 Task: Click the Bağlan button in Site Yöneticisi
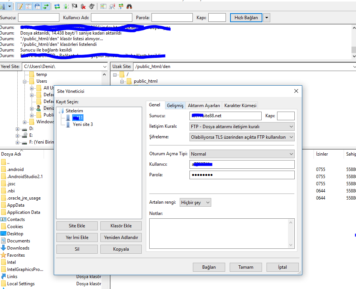209,267
